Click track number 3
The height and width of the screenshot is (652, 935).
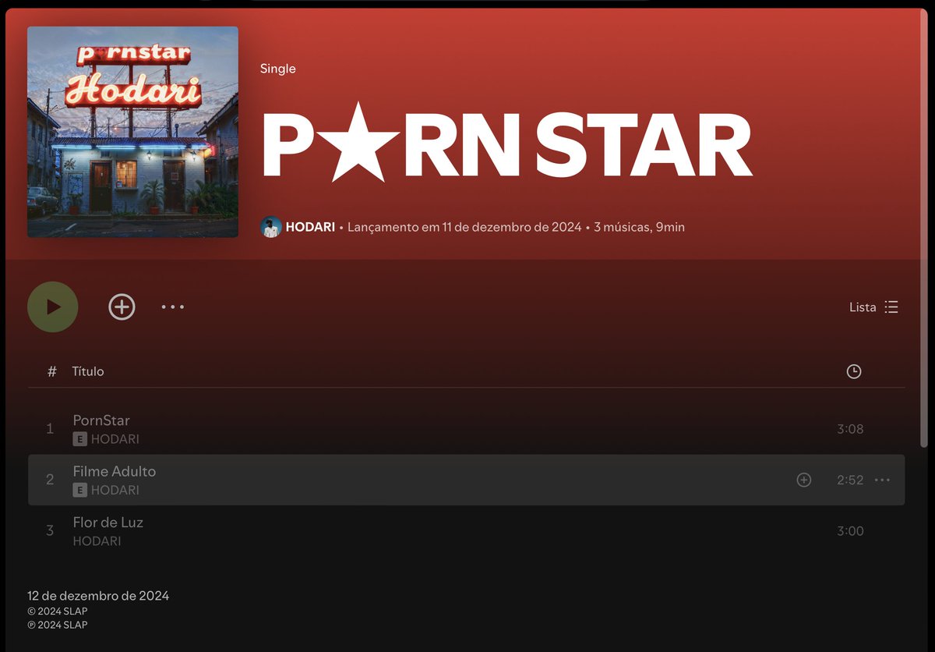50,531
